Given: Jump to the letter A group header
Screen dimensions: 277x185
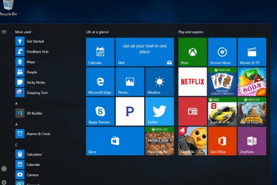Looking at the screenshot, I should tap(16, 124).
